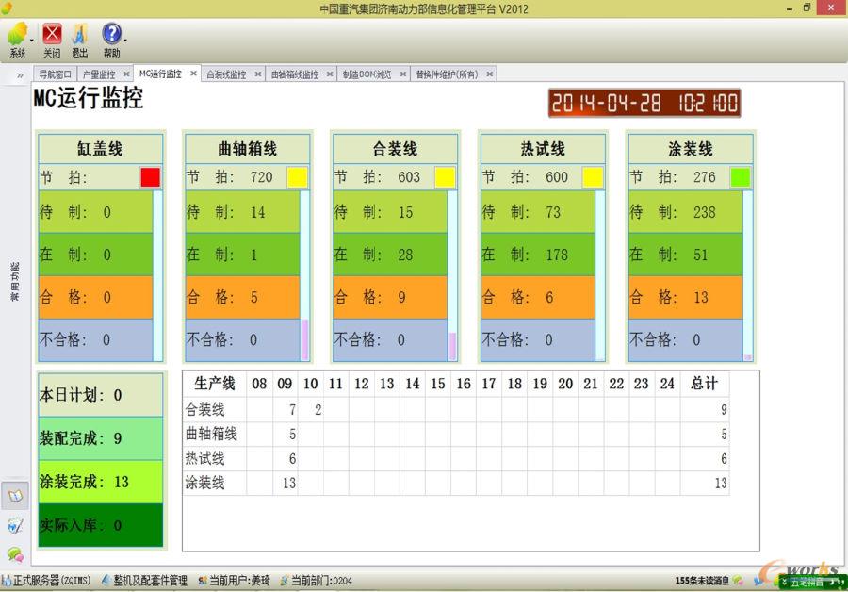Click the book icon in left sidebar

[15, 495]
